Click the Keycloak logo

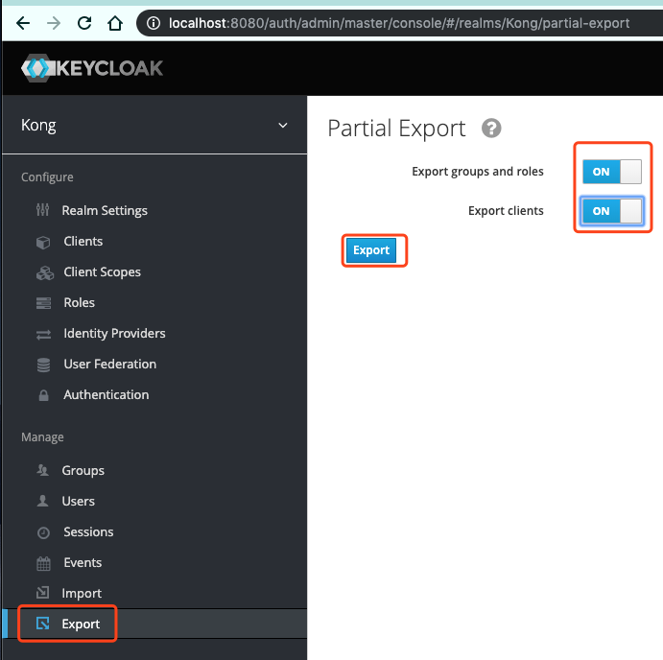[x=92, y=68]
